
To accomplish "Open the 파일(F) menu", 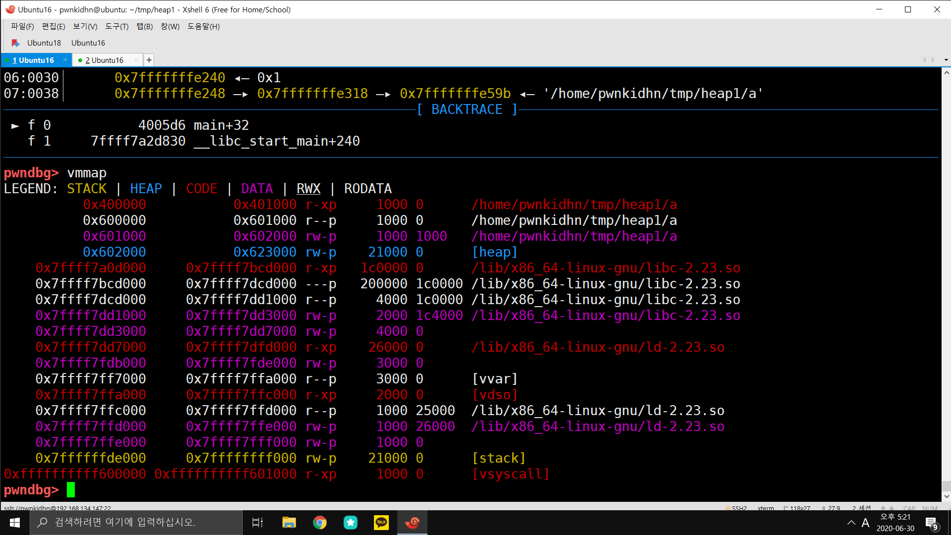I will (x=22, y=26).
